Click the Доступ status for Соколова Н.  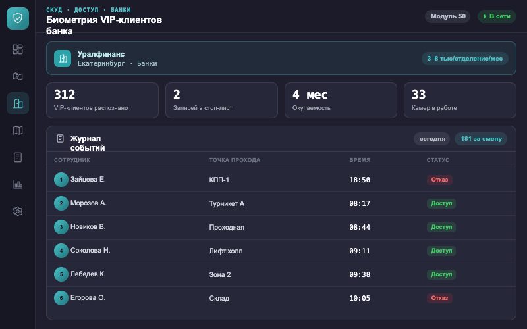point(441,251)
